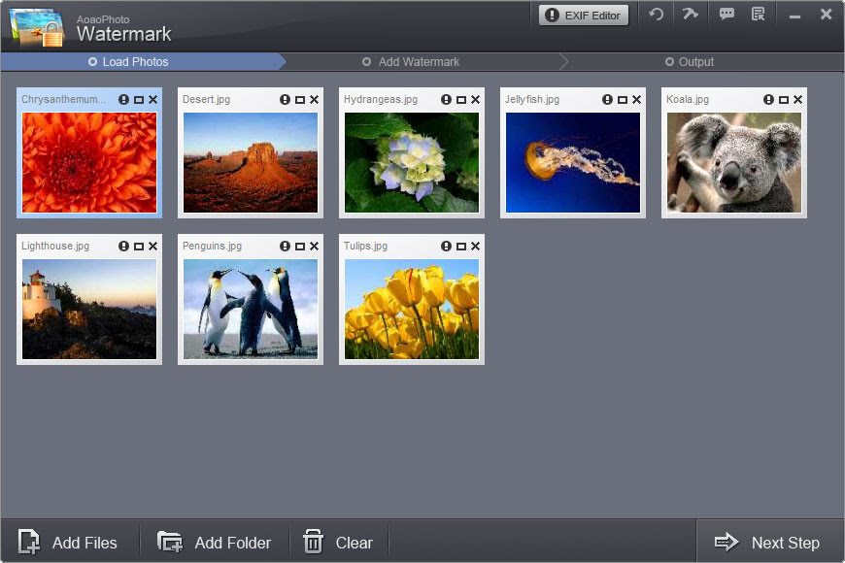Click the undo arrow icon in title bar
This screenshot has width=845, height=563.
(x=656, y=14)
